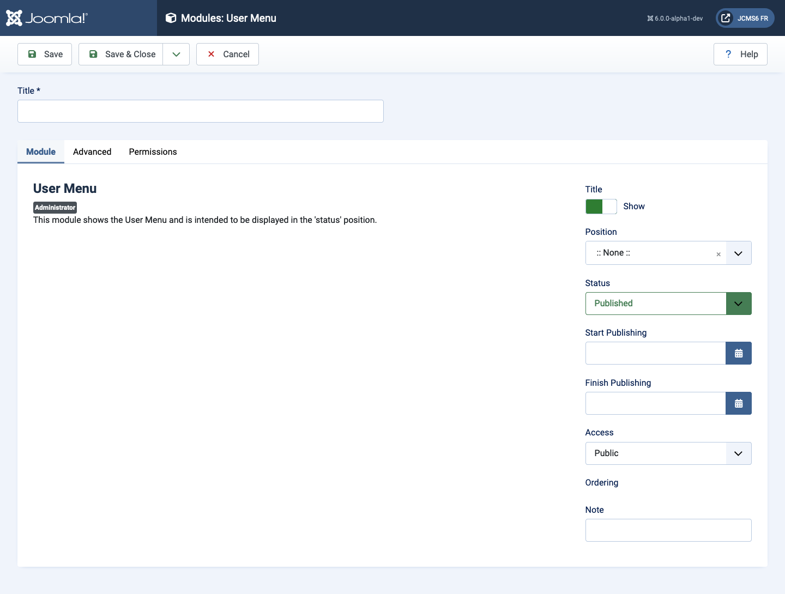Open the Help button
The image size is (785, 594).
coord(740,54)
